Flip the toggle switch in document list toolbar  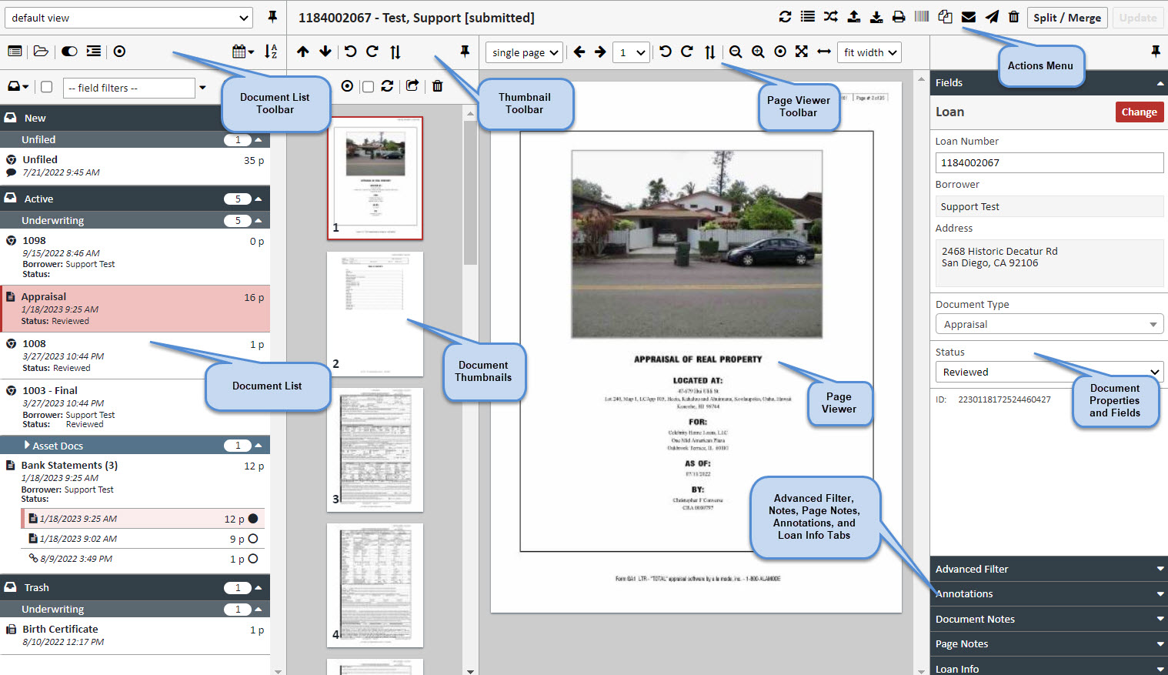(69, 52)
